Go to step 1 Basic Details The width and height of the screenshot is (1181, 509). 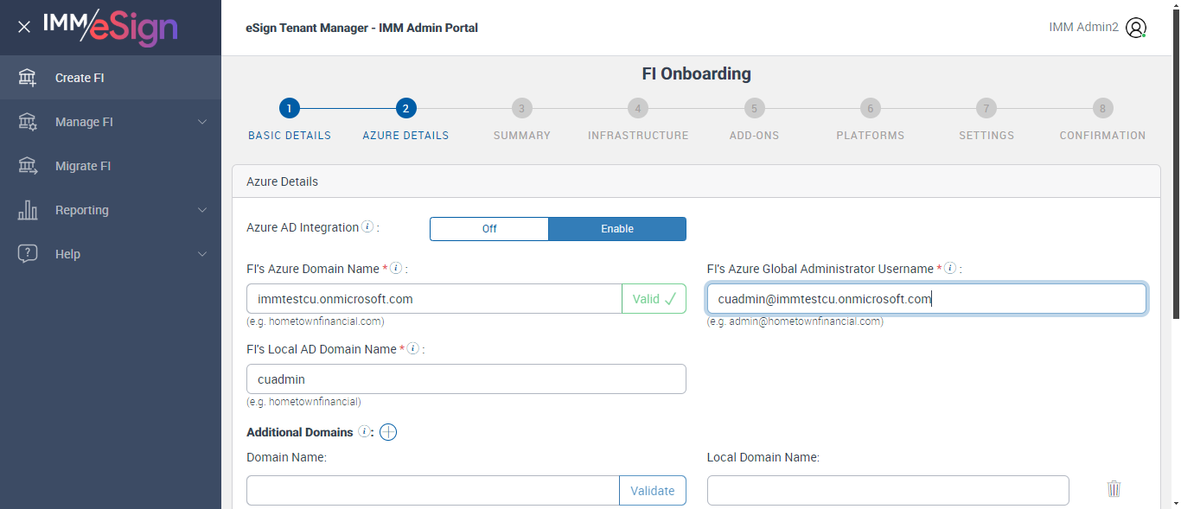pyautogui.click(x=290, y=109)
